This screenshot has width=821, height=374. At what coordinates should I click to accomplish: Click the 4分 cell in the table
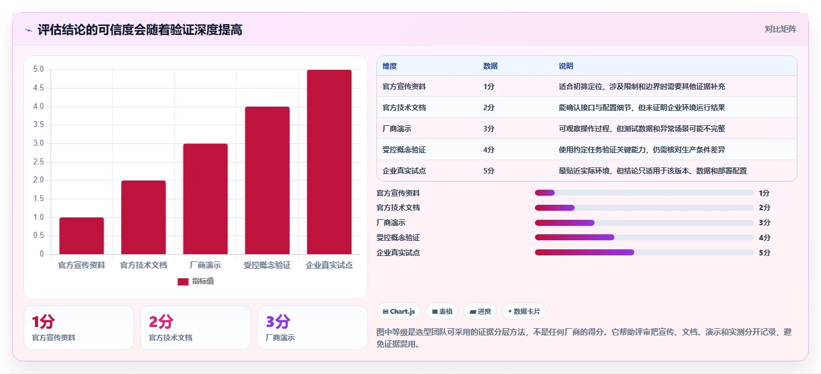click(489, 150)
